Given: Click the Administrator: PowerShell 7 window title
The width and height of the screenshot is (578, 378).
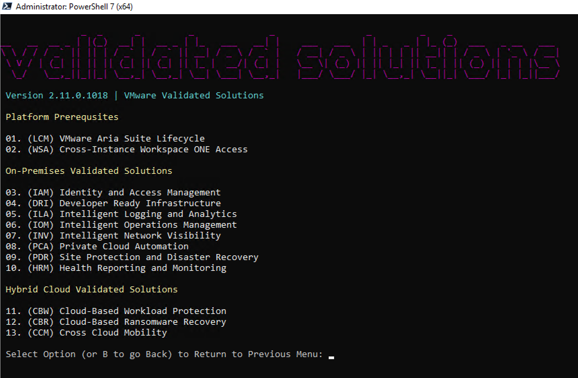Looking at the screenshot, I should [x=74, y=7].
